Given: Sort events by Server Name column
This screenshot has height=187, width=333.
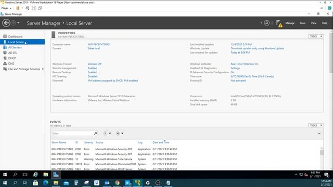Looking at the screenshot, I should pyautogui.click(x=59, y=142).
